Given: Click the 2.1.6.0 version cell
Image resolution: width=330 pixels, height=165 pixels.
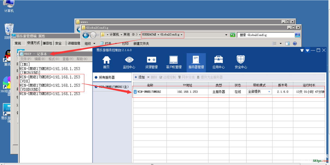Looking at the screenshot, I should (283, 92).
